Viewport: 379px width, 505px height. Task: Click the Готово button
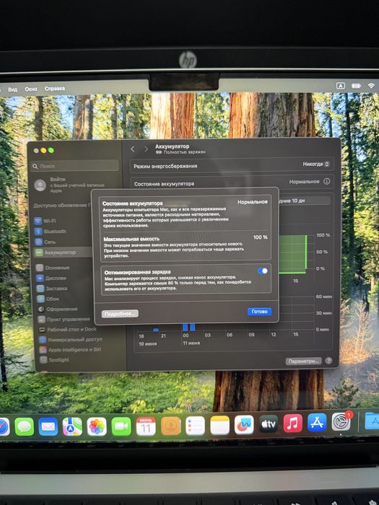pyautogui.click(x=259, y=312)
